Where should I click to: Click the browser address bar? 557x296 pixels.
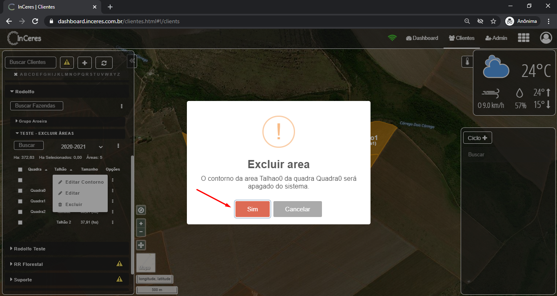(253, 21)
